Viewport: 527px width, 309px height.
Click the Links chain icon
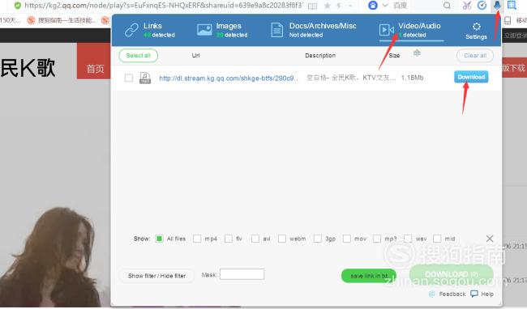(x=131, y=30)
